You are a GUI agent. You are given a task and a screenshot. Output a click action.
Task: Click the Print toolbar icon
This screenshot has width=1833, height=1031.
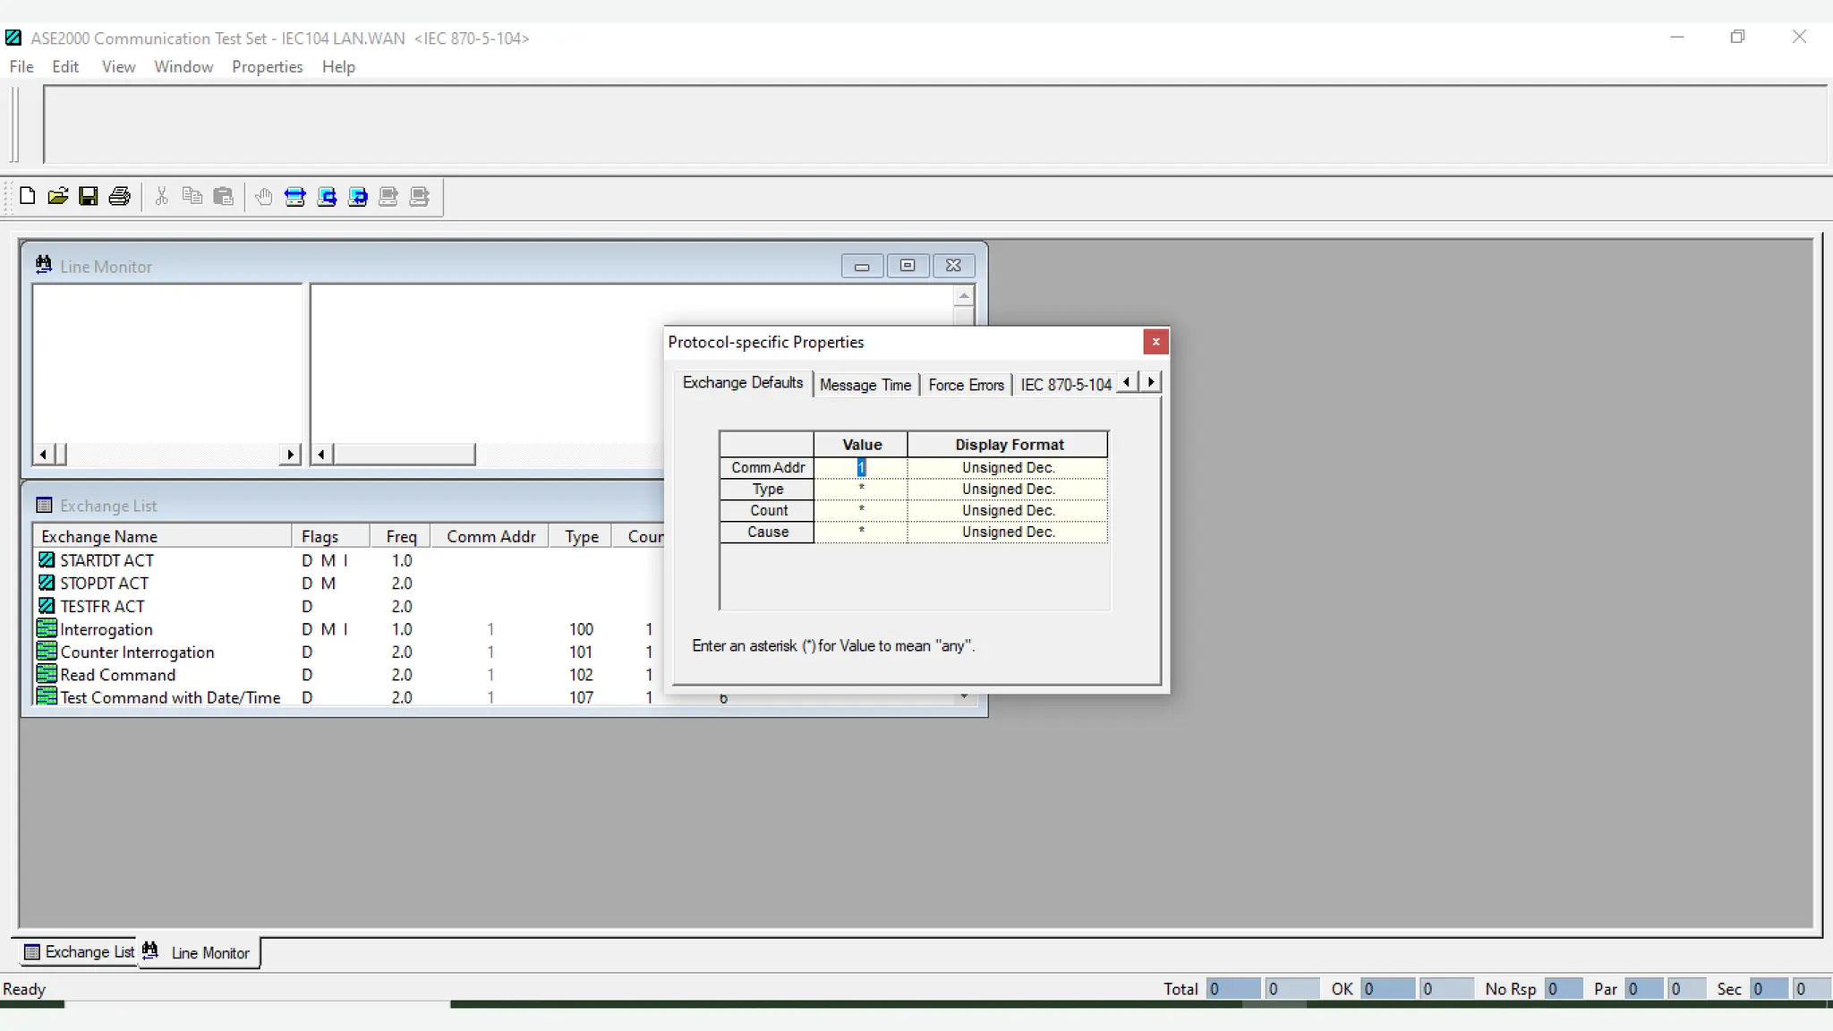point(119,196)
